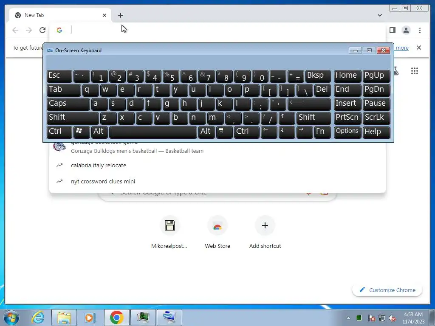
Task: Open the Windows Start button
Action: 11,318
